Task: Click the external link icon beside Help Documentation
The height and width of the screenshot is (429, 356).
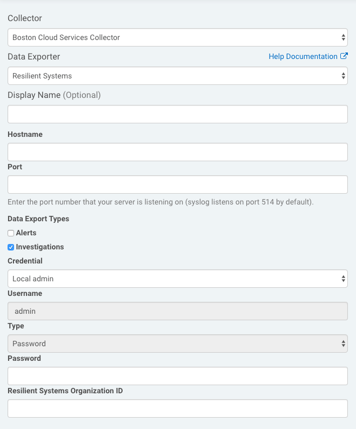Action: pos(344,56)
